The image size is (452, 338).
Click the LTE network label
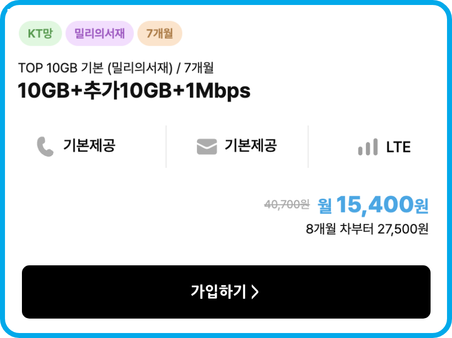(398, 147)
